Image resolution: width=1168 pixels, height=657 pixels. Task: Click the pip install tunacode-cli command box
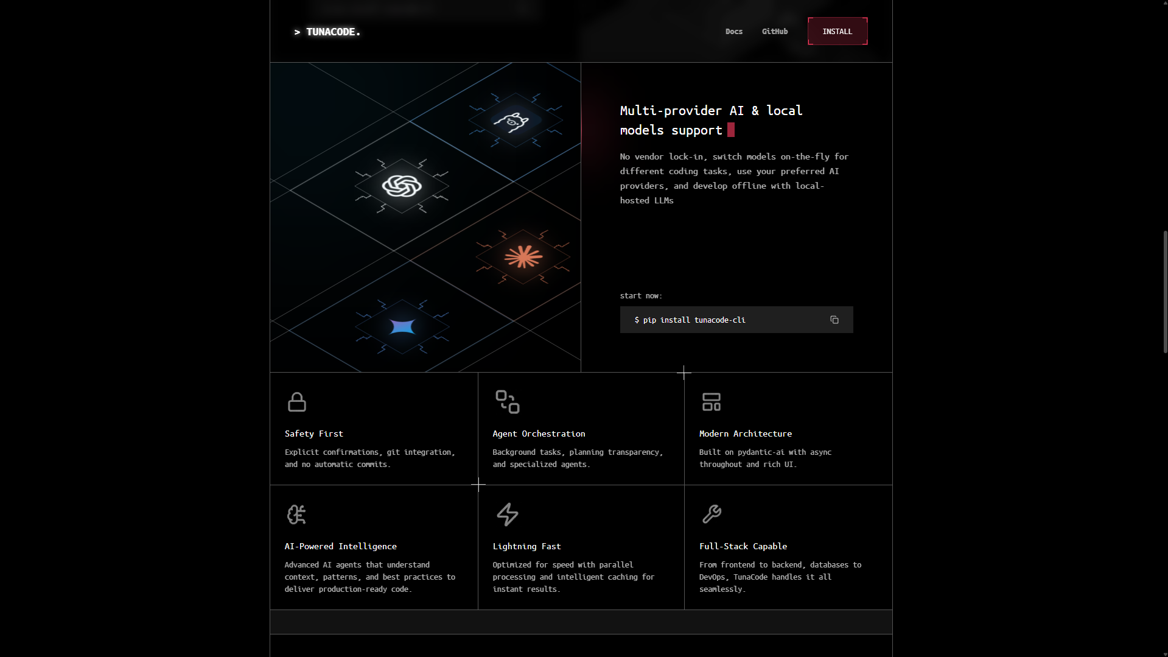tap(736, 320)
